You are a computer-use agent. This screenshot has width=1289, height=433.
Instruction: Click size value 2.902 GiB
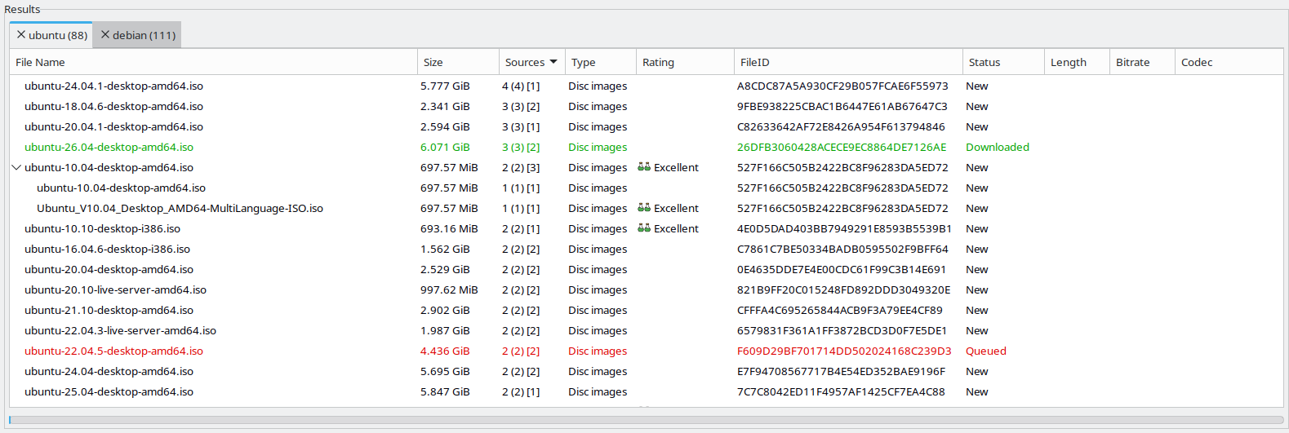point(445,310)
